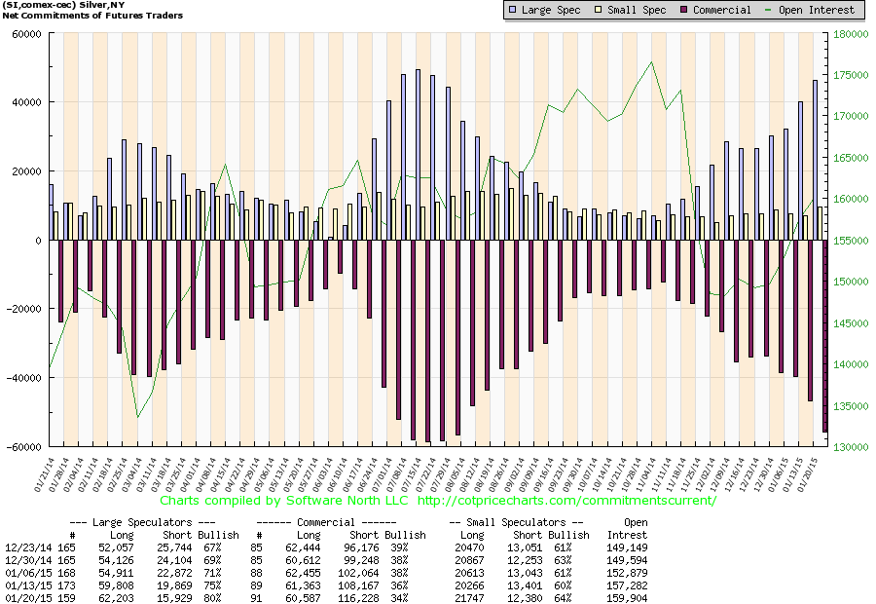
Task: Click the Large Spec legend color swatch
Action: coord(513,10)
